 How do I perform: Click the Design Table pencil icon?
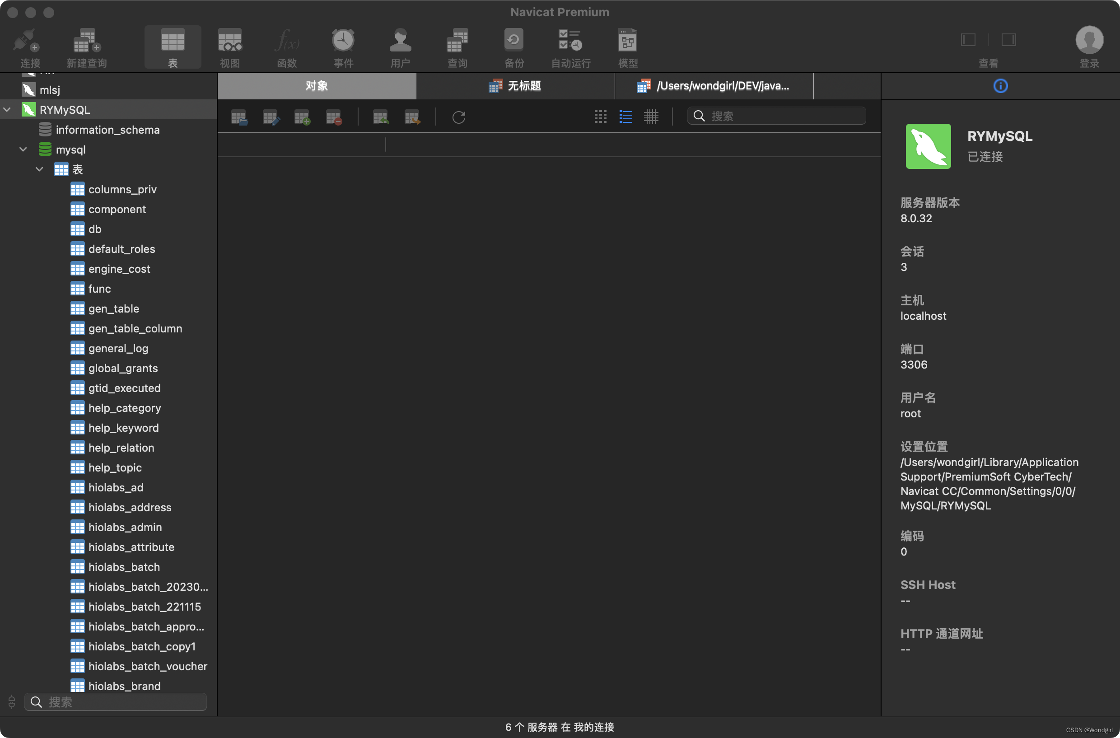(x=271, y=117)
